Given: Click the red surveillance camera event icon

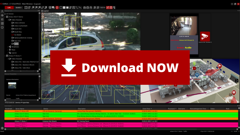Looking at the screenshot, I should [x=205, y=36].
